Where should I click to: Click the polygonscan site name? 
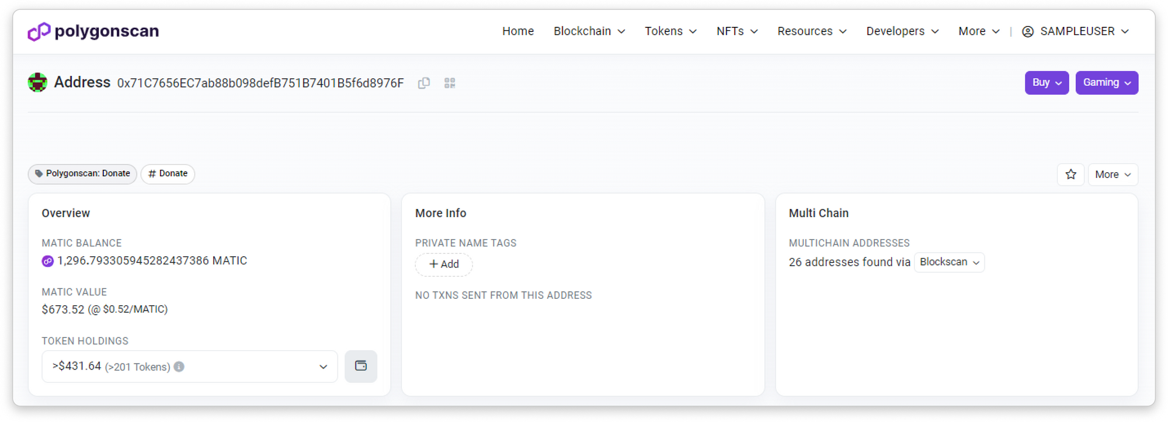click(x=107, y=31)
